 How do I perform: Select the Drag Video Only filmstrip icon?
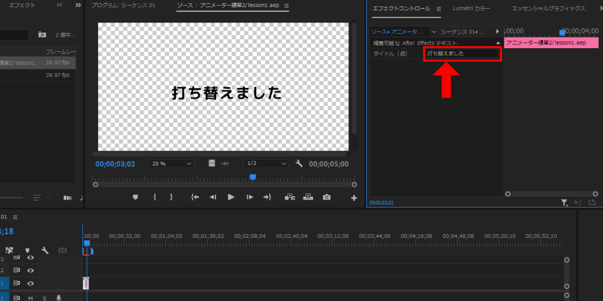[x=212, y=164]
